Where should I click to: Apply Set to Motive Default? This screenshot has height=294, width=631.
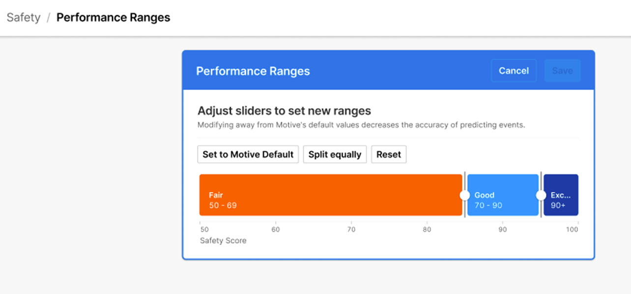[248, 154]
